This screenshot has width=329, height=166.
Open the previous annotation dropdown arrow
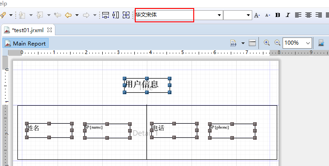[49, 15]
